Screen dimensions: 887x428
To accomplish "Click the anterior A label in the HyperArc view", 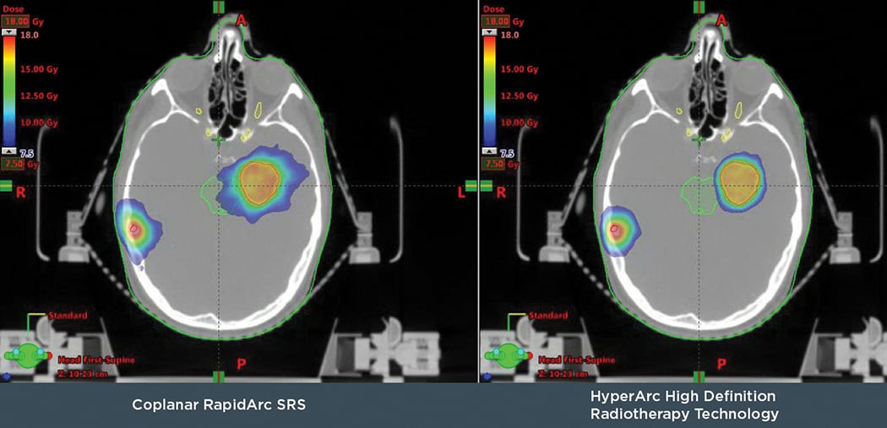I will pos(721,21).
